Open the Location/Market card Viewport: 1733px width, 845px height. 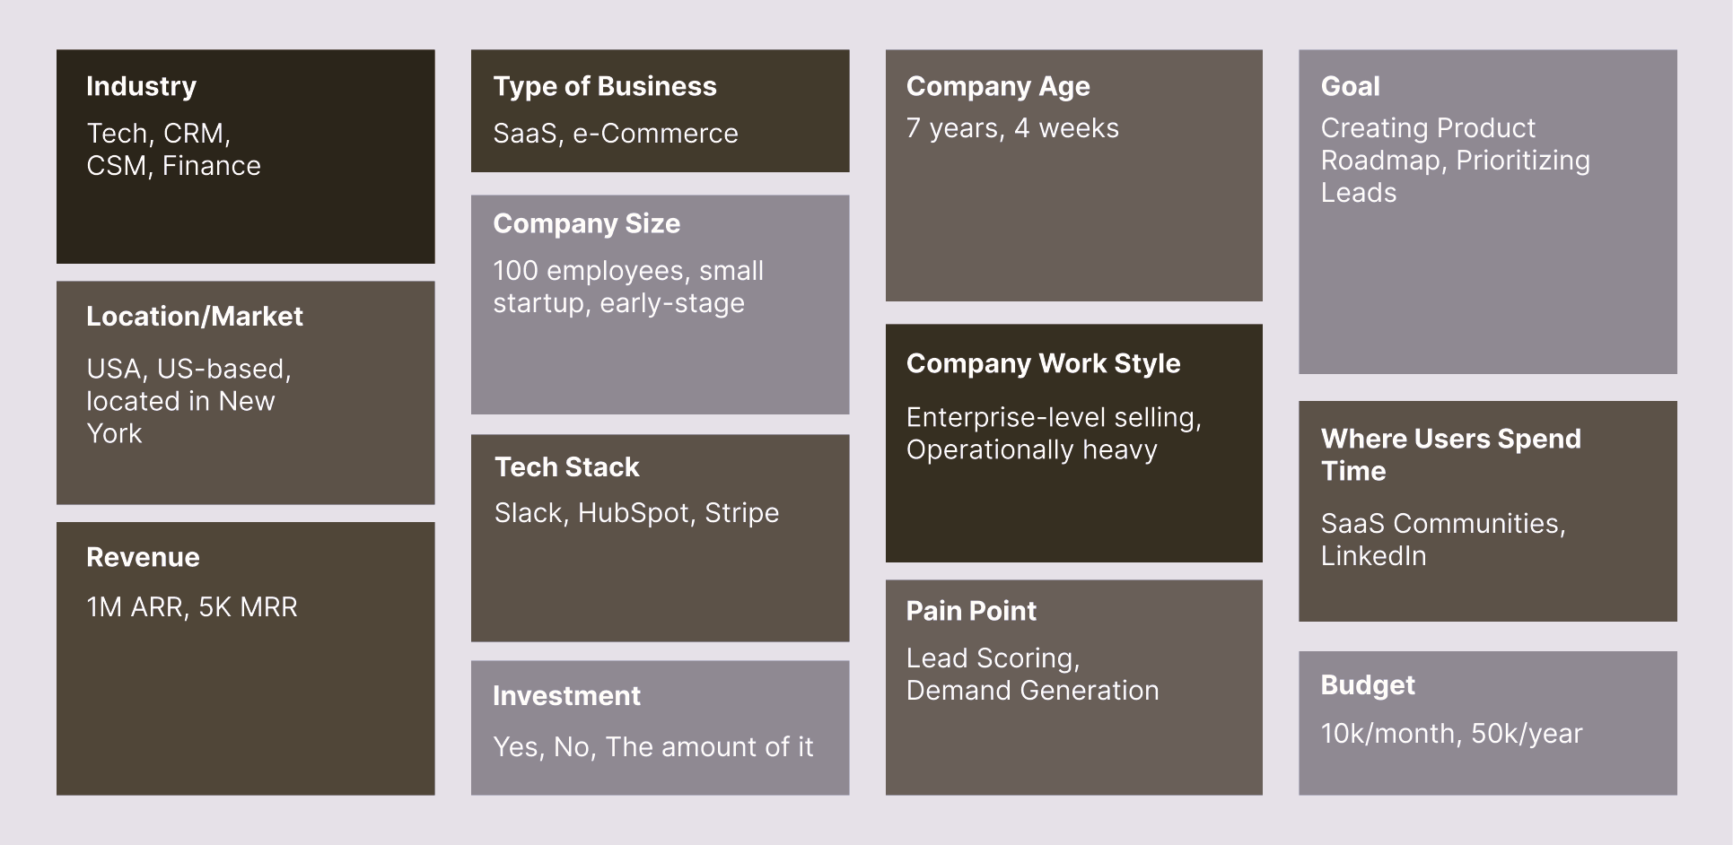coord(245,393)
